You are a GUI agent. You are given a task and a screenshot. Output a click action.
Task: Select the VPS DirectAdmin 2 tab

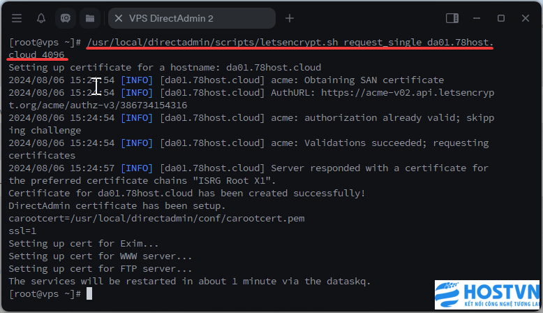coord(192,18)
